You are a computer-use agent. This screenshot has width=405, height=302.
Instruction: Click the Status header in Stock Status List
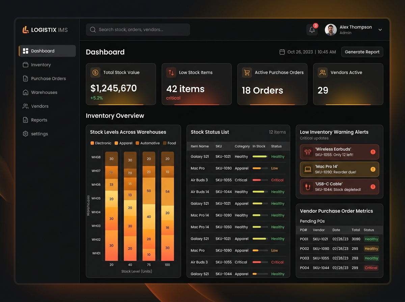[276, 146]
